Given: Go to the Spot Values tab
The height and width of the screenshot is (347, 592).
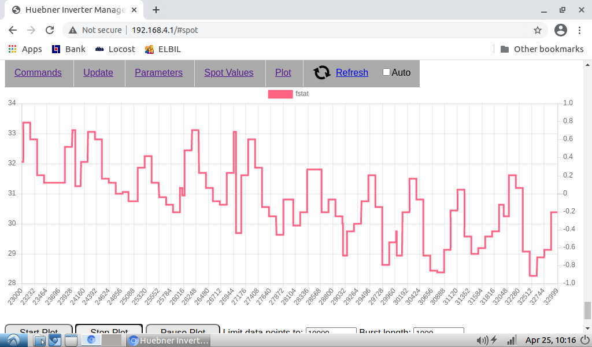Looking at the screenshot, I should (x=229, y=72).
